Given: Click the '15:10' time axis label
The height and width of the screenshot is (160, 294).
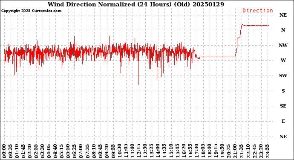Looking at the screenshot, I should click(x=171, y=151).
